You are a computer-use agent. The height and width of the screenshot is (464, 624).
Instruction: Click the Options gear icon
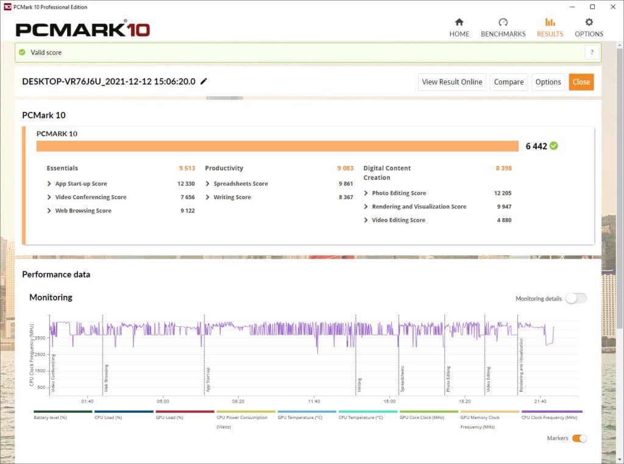coord(589,22)
